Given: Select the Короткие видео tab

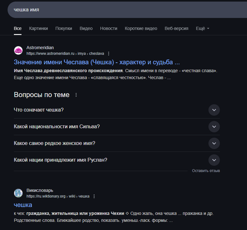Looking at the screenshot, I should click(x=141, y=28).
